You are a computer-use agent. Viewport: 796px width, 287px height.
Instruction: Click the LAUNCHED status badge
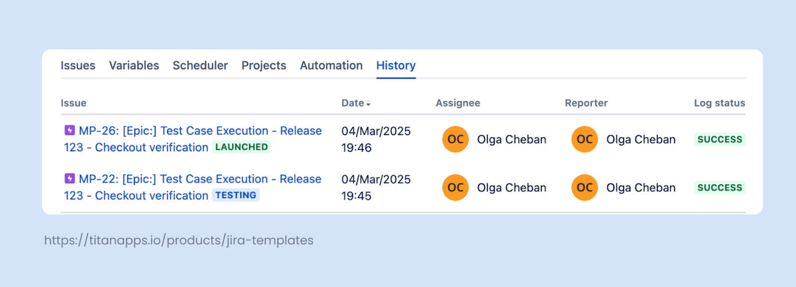tap(241, 147)
